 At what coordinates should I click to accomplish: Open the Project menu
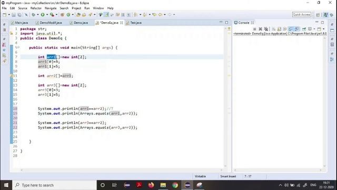76,8
